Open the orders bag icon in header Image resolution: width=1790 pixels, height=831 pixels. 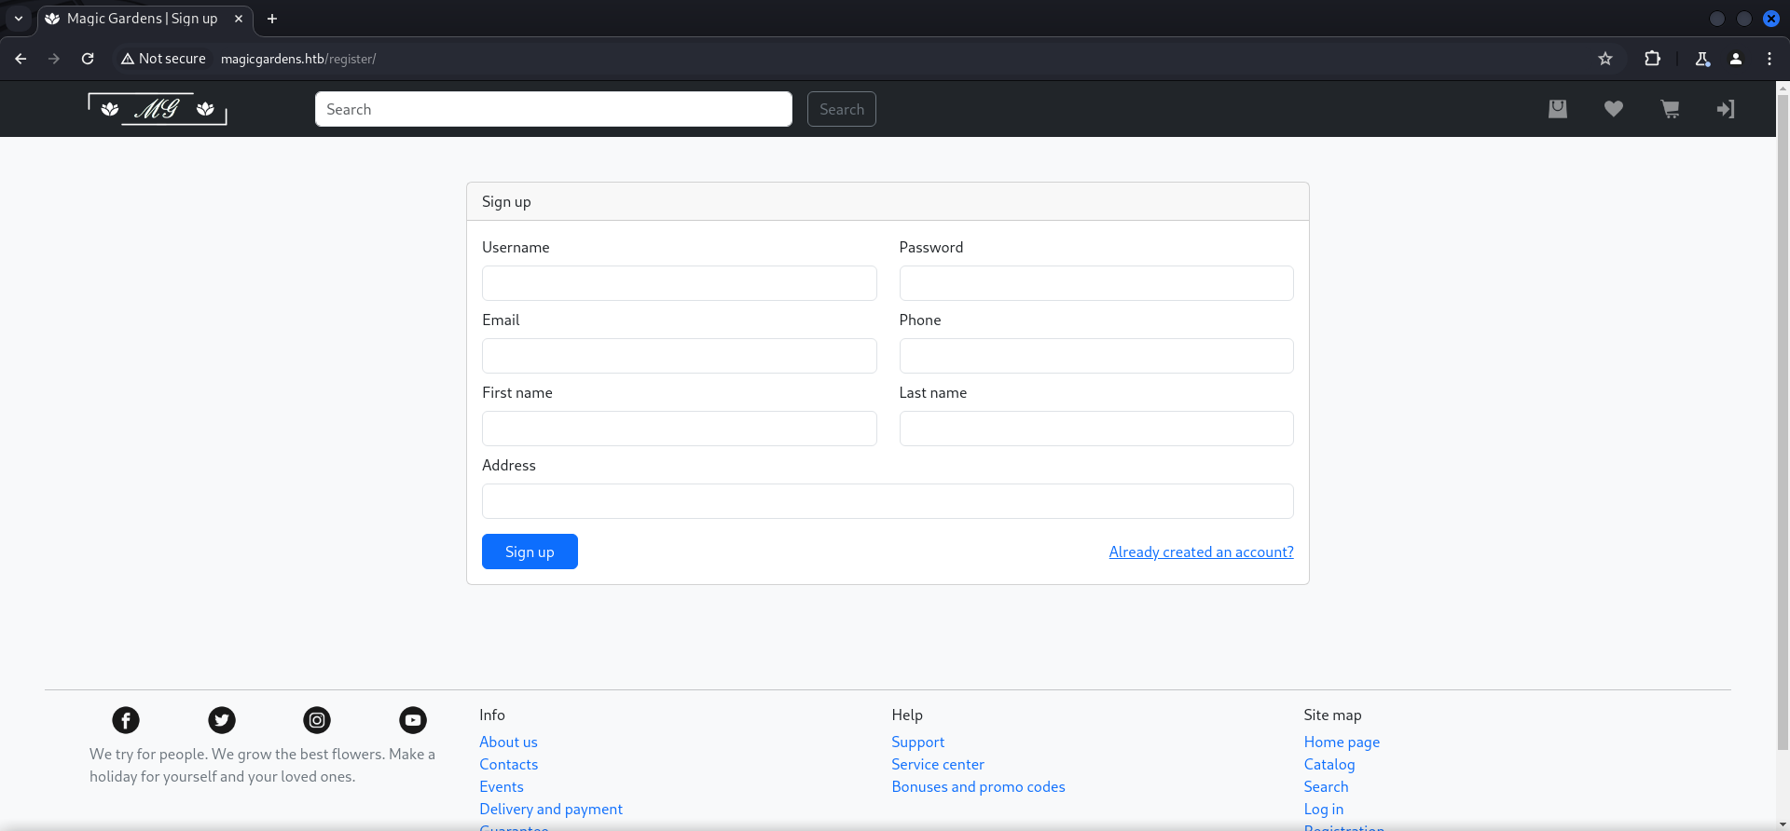coord(1558,109)
